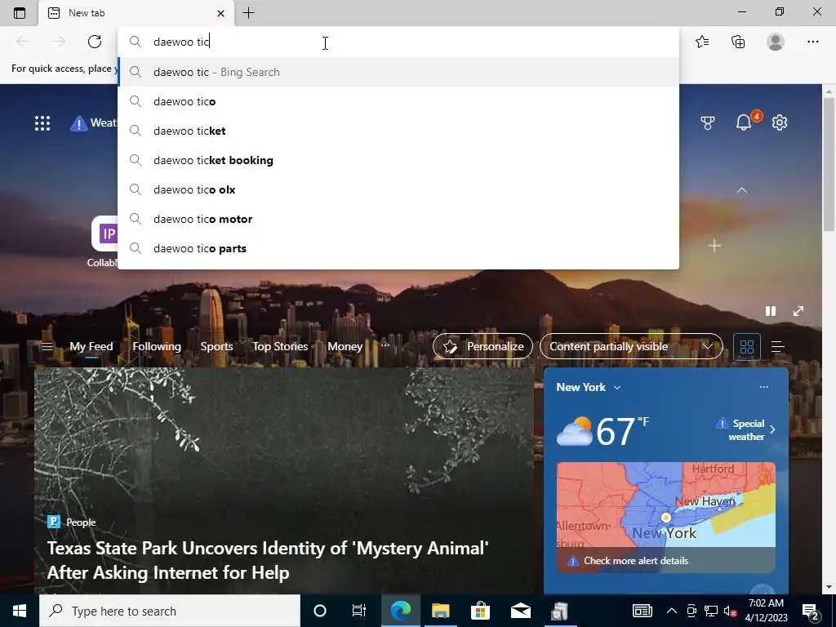Select 'daewoo tico parts' suggestion
Screen dimensions: 836x627
tap(398, 248)
